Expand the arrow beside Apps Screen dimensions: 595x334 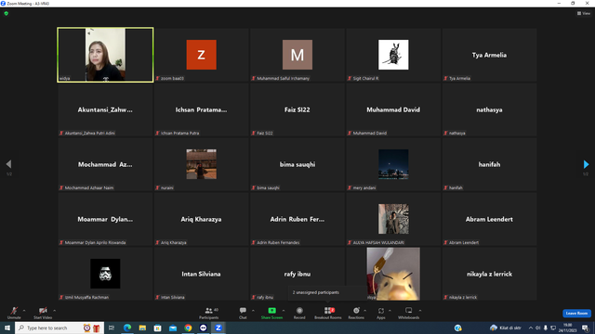coord(390,311)
